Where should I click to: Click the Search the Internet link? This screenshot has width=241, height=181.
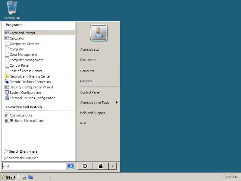pos(23,158)
